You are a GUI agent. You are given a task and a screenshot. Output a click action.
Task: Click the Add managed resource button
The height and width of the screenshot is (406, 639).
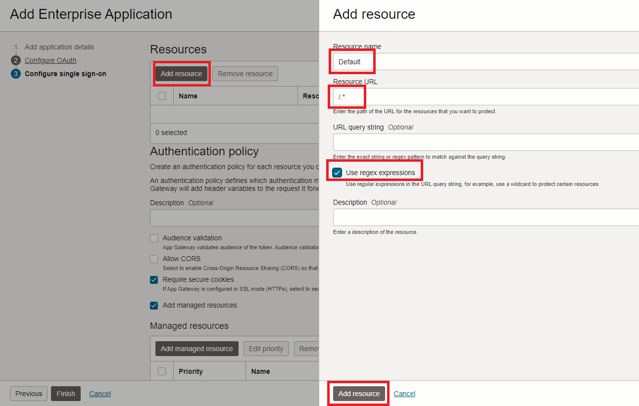pos(197,349)
